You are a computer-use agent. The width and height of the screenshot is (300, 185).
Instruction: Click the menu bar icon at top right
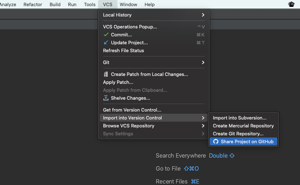(x=291, y=4)
